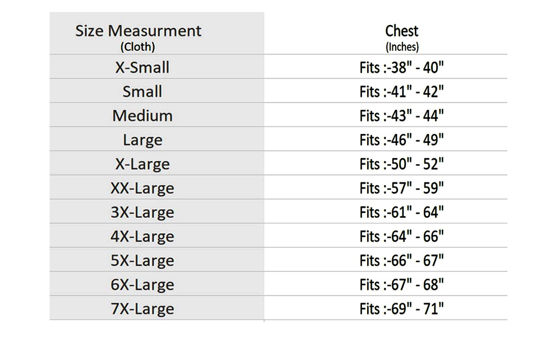This screenshot has height=342, width=553.
Task: Click the X-Large size label
Action: point(143,164)
